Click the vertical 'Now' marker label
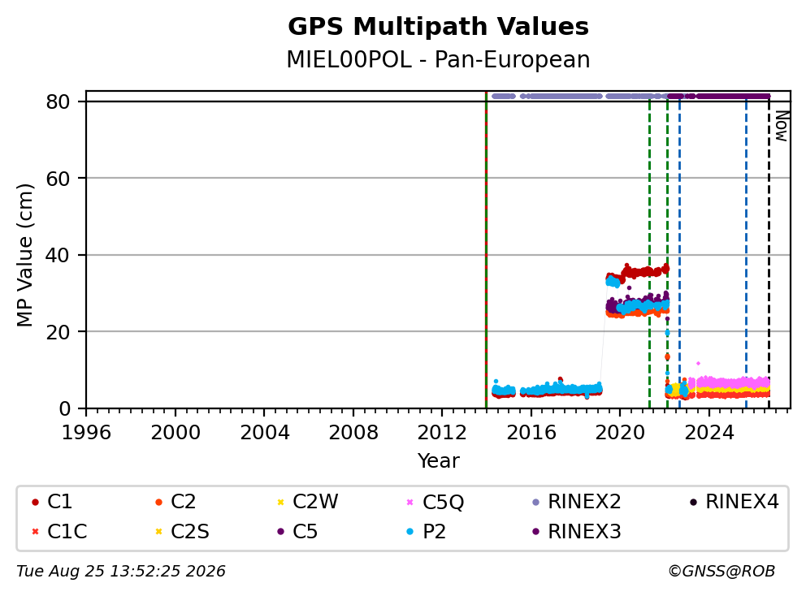This screenshot has width=806, height=596. (782, 127)
